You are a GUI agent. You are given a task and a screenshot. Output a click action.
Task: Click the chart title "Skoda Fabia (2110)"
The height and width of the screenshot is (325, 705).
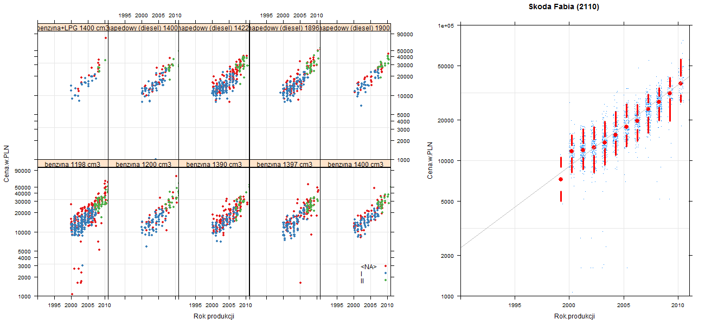click(x=564, y=7)
